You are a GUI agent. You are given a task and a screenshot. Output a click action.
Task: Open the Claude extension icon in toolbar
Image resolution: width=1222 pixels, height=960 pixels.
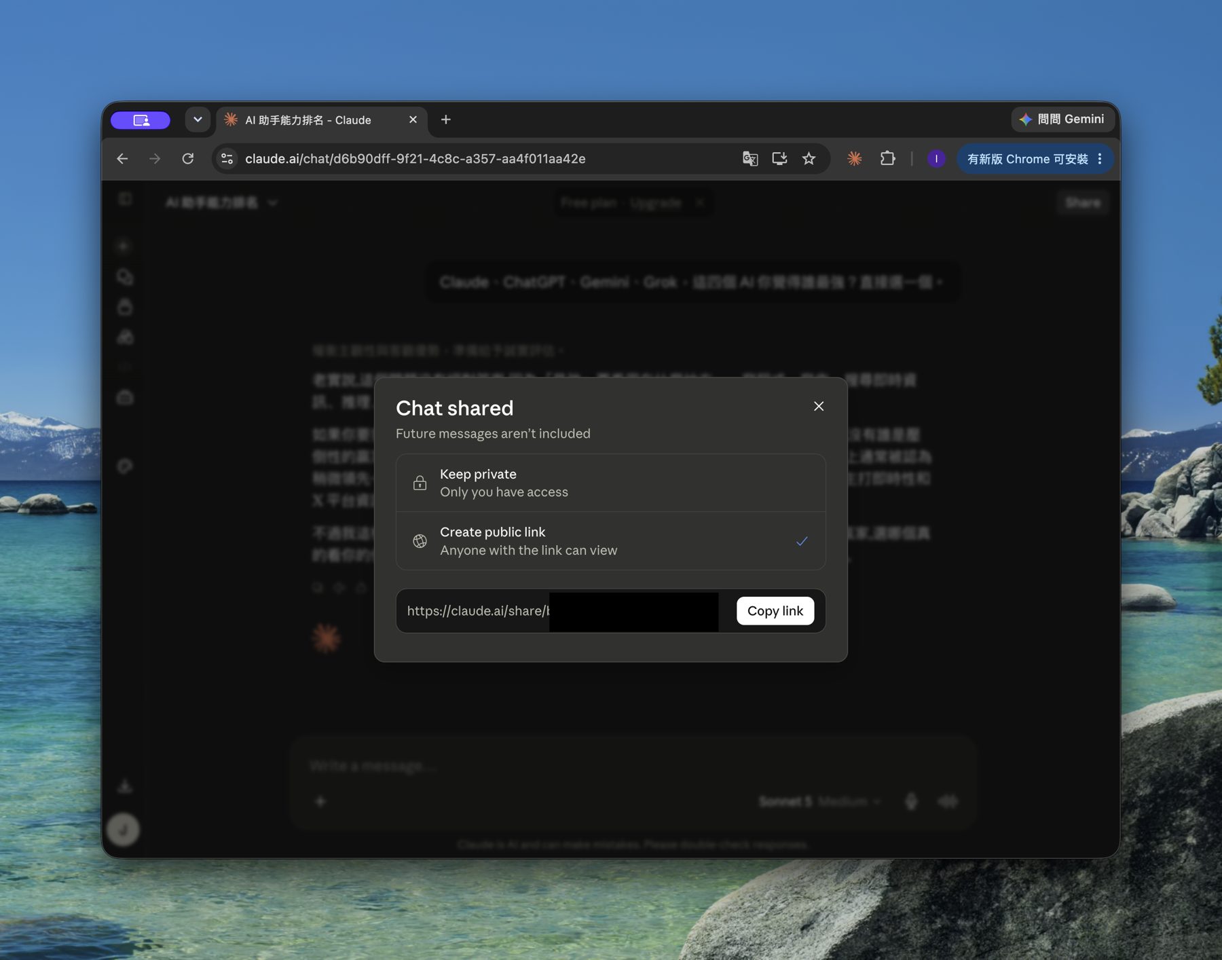855,159
